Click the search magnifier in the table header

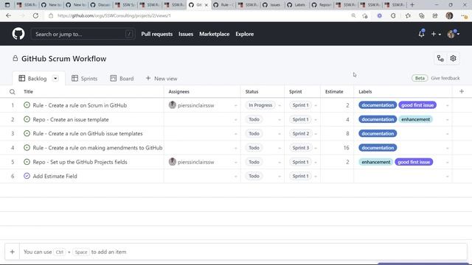point(13,91)
